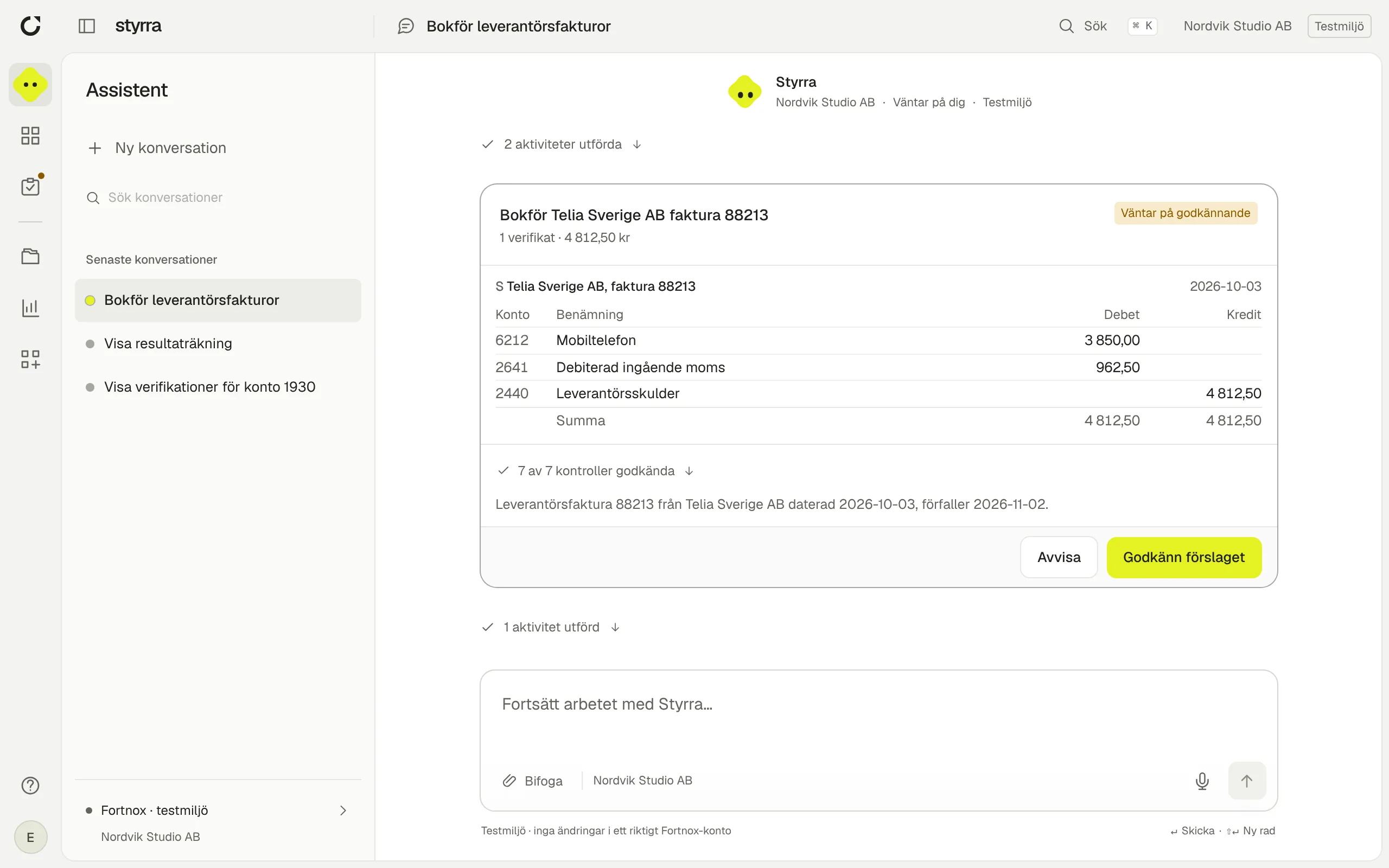Open the dashboard grid icon

(x=30, y=136)
